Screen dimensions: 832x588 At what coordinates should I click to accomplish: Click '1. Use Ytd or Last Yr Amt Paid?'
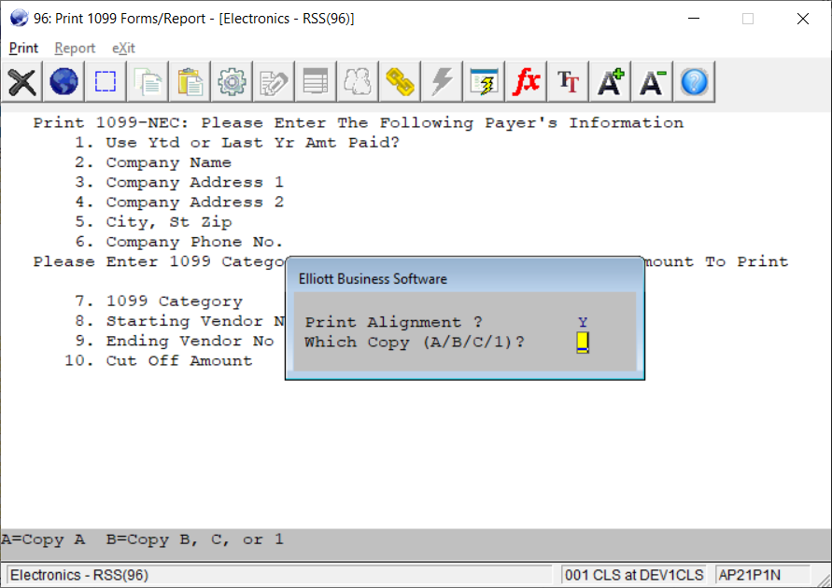(236, 143)
